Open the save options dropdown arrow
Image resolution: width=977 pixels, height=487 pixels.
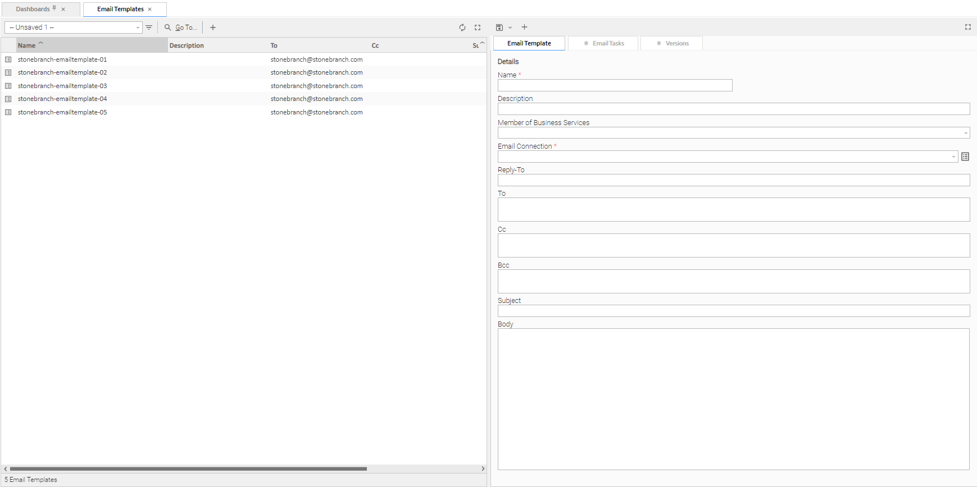click(x=510, y=27)
